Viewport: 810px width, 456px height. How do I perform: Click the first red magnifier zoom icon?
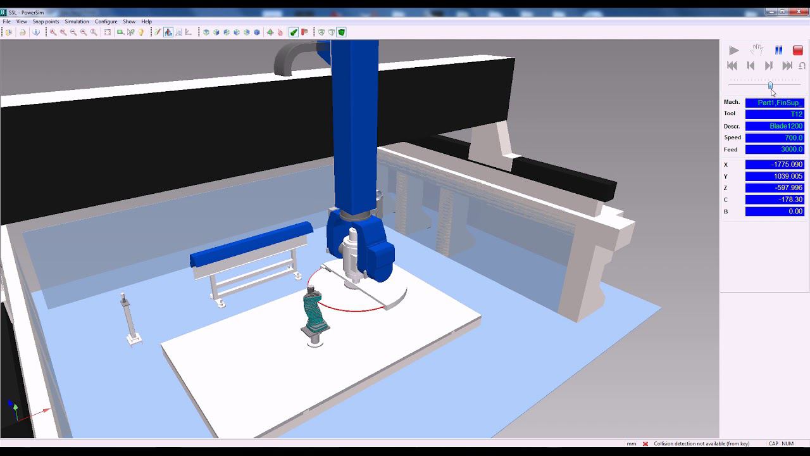(53, 32)
